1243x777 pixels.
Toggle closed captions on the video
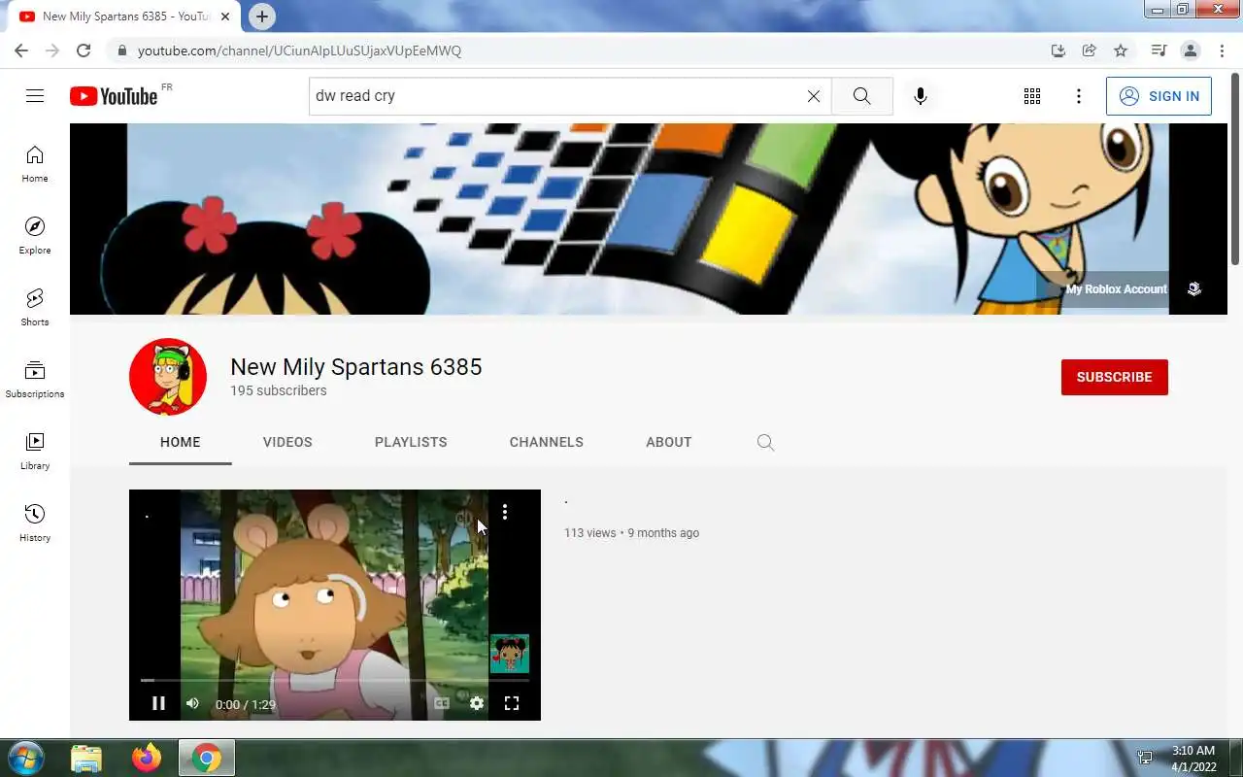click(x=441, y=703)
